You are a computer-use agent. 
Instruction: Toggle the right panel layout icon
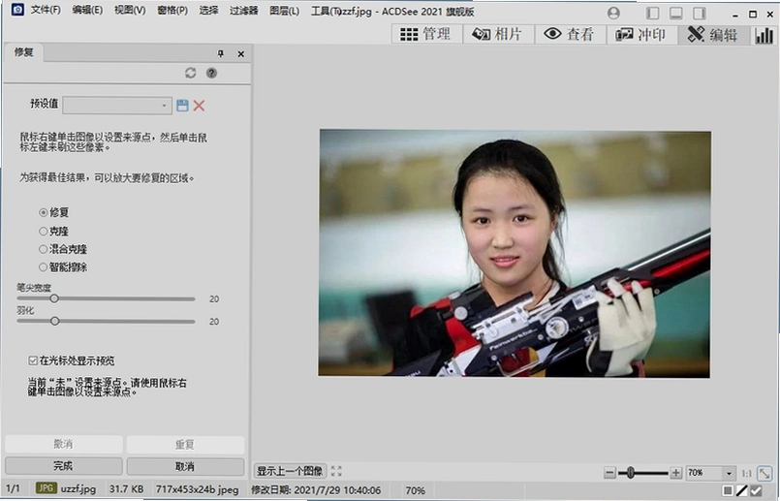click(700, 14)
